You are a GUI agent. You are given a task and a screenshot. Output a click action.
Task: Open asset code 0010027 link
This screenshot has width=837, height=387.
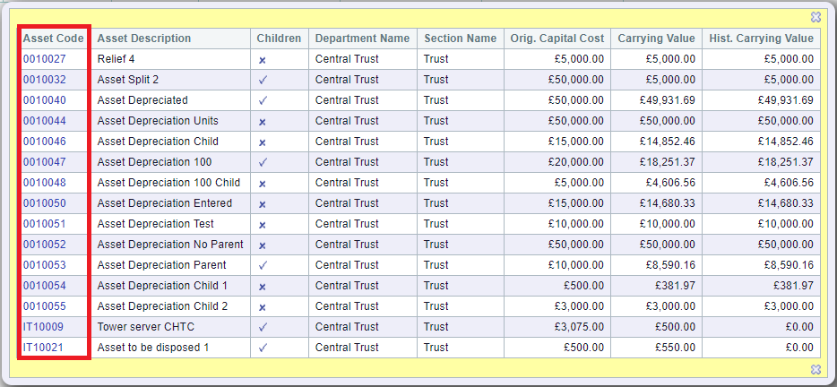pos(45,59)
